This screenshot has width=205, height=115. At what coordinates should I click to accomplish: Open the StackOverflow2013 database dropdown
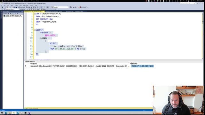coord(12,9)
